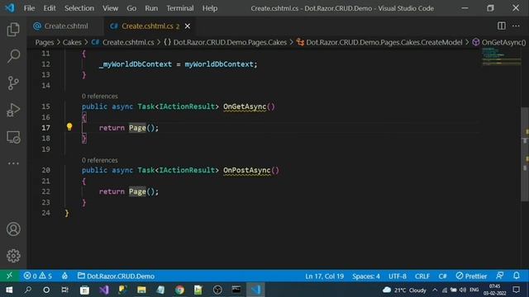Screen dimensions: 529x297
Task: Click line number 20 in the gutter
Action: [x=46, y=171]
